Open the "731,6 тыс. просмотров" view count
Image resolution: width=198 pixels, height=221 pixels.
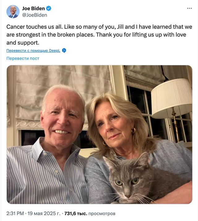[90, 213]
